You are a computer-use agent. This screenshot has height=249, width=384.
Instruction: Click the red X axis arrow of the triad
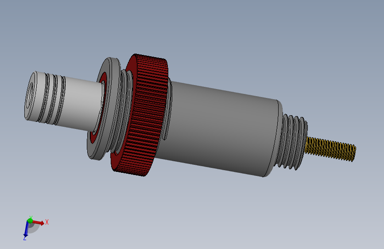(39, 222)
